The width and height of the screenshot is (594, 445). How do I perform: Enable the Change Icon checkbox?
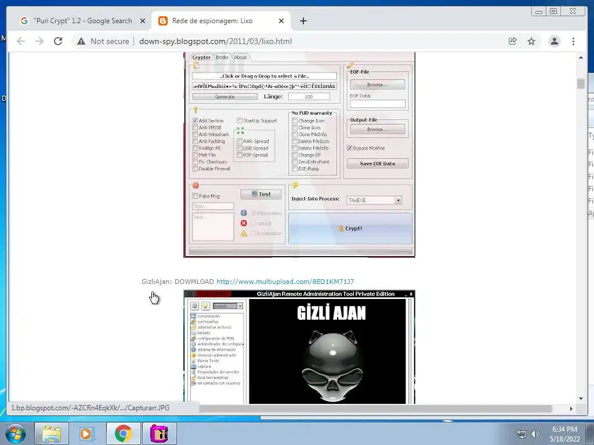tap(294, 121)
